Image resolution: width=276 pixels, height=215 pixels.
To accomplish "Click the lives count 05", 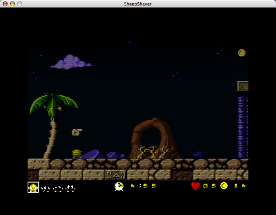I will (210, 186).
